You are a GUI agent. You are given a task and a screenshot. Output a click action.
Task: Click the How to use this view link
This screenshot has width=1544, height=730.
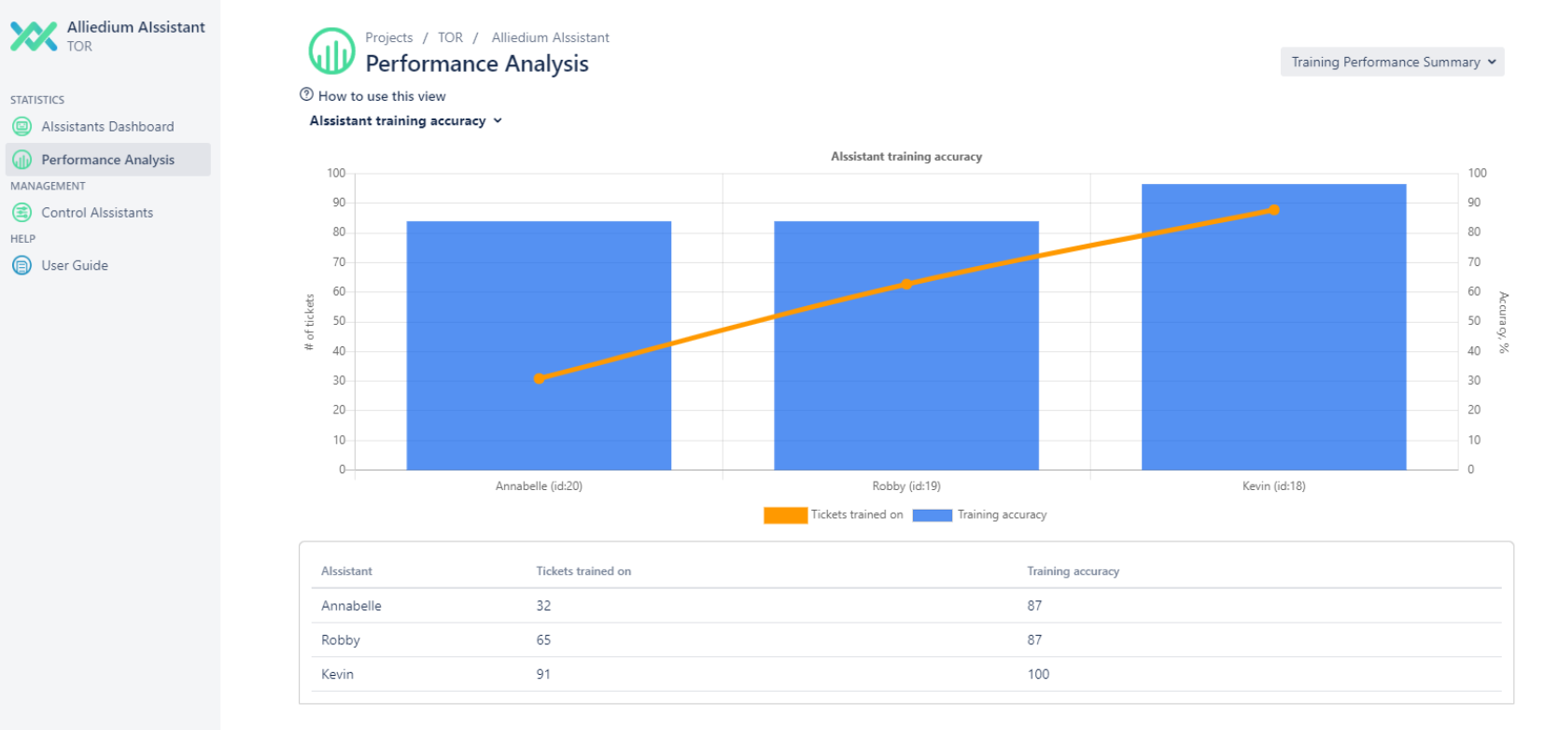click(x=382, y=96)
